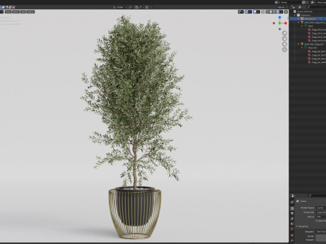Open the Feature Set dropdown
Viewport: 326px width, 244px height.
click(321, 212)
